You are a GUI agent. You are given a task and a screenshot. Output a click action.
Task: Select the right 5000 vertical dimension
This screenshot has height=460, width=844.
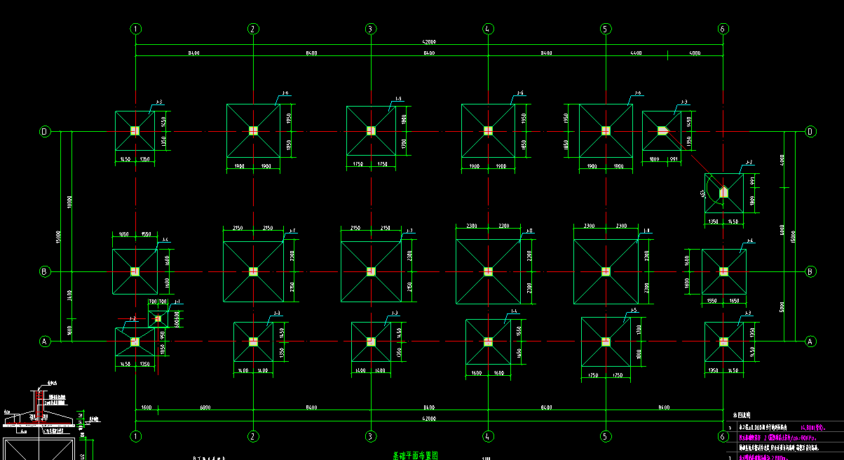pos(782,306)
